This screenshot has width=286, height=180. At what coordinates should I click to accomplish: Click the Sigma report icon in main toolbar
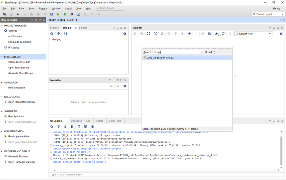point(79,14)
